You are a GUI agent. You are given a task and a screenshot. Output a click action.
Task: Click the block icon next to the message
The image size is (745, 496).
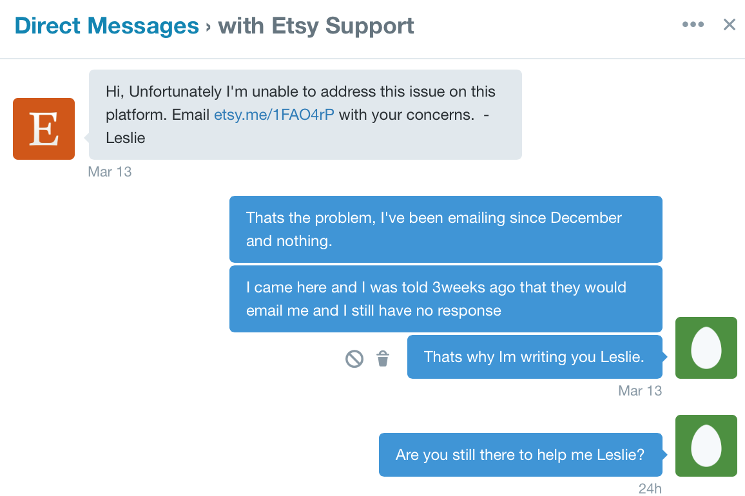click(353, 359)
